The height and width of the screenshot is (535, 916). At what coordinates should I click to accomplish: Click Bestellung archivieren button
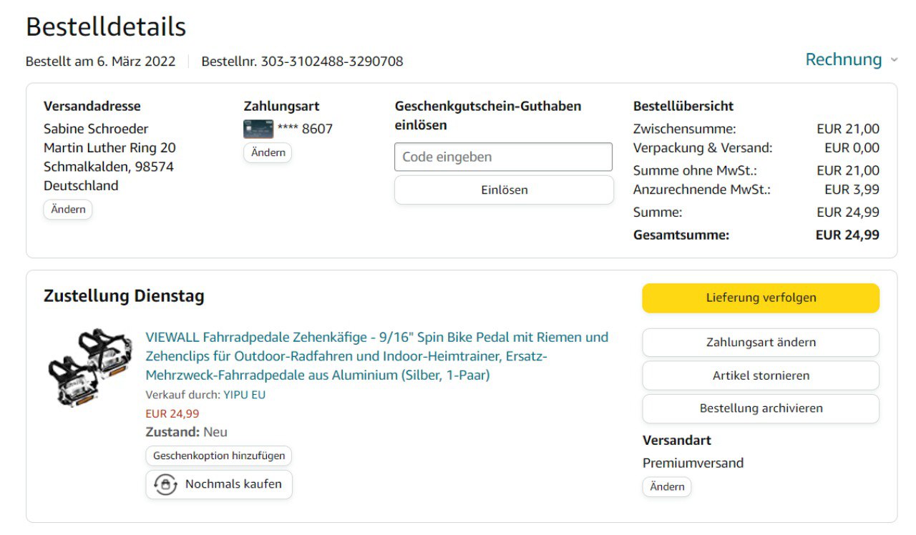click(x=761, y=408)
